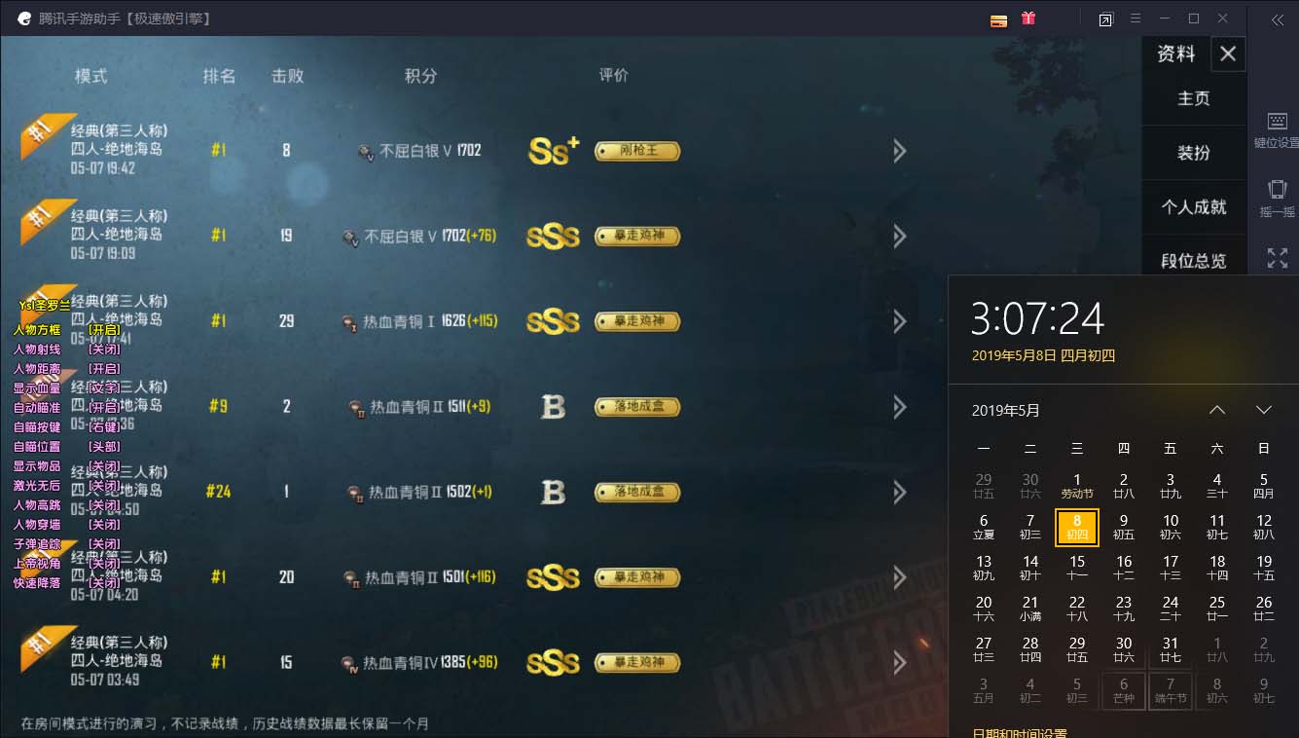Open key mapping settings keyboard icon
The width and height of the screenshot is (1299, 738).
1277,122
